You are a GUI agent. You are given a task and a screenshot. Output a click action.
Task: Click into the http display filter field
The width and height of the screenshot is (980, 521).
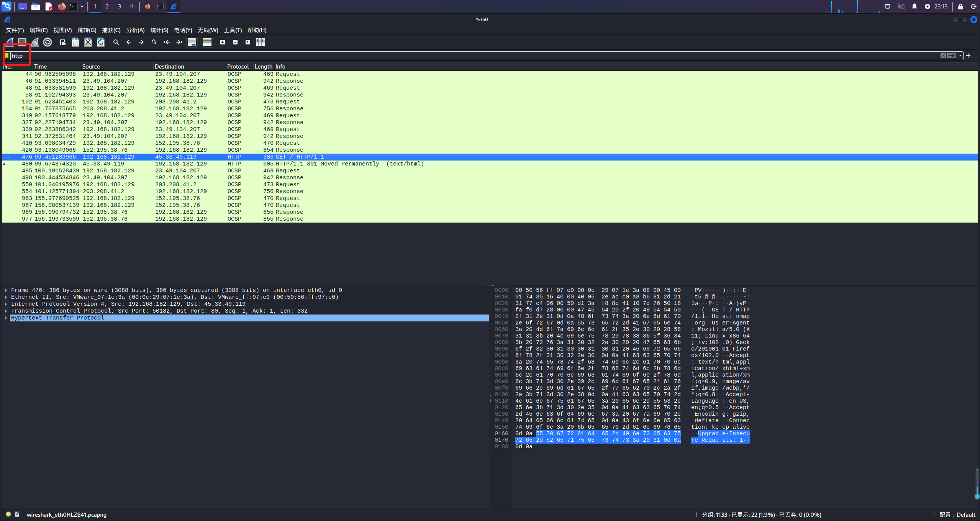click(474, 56)
